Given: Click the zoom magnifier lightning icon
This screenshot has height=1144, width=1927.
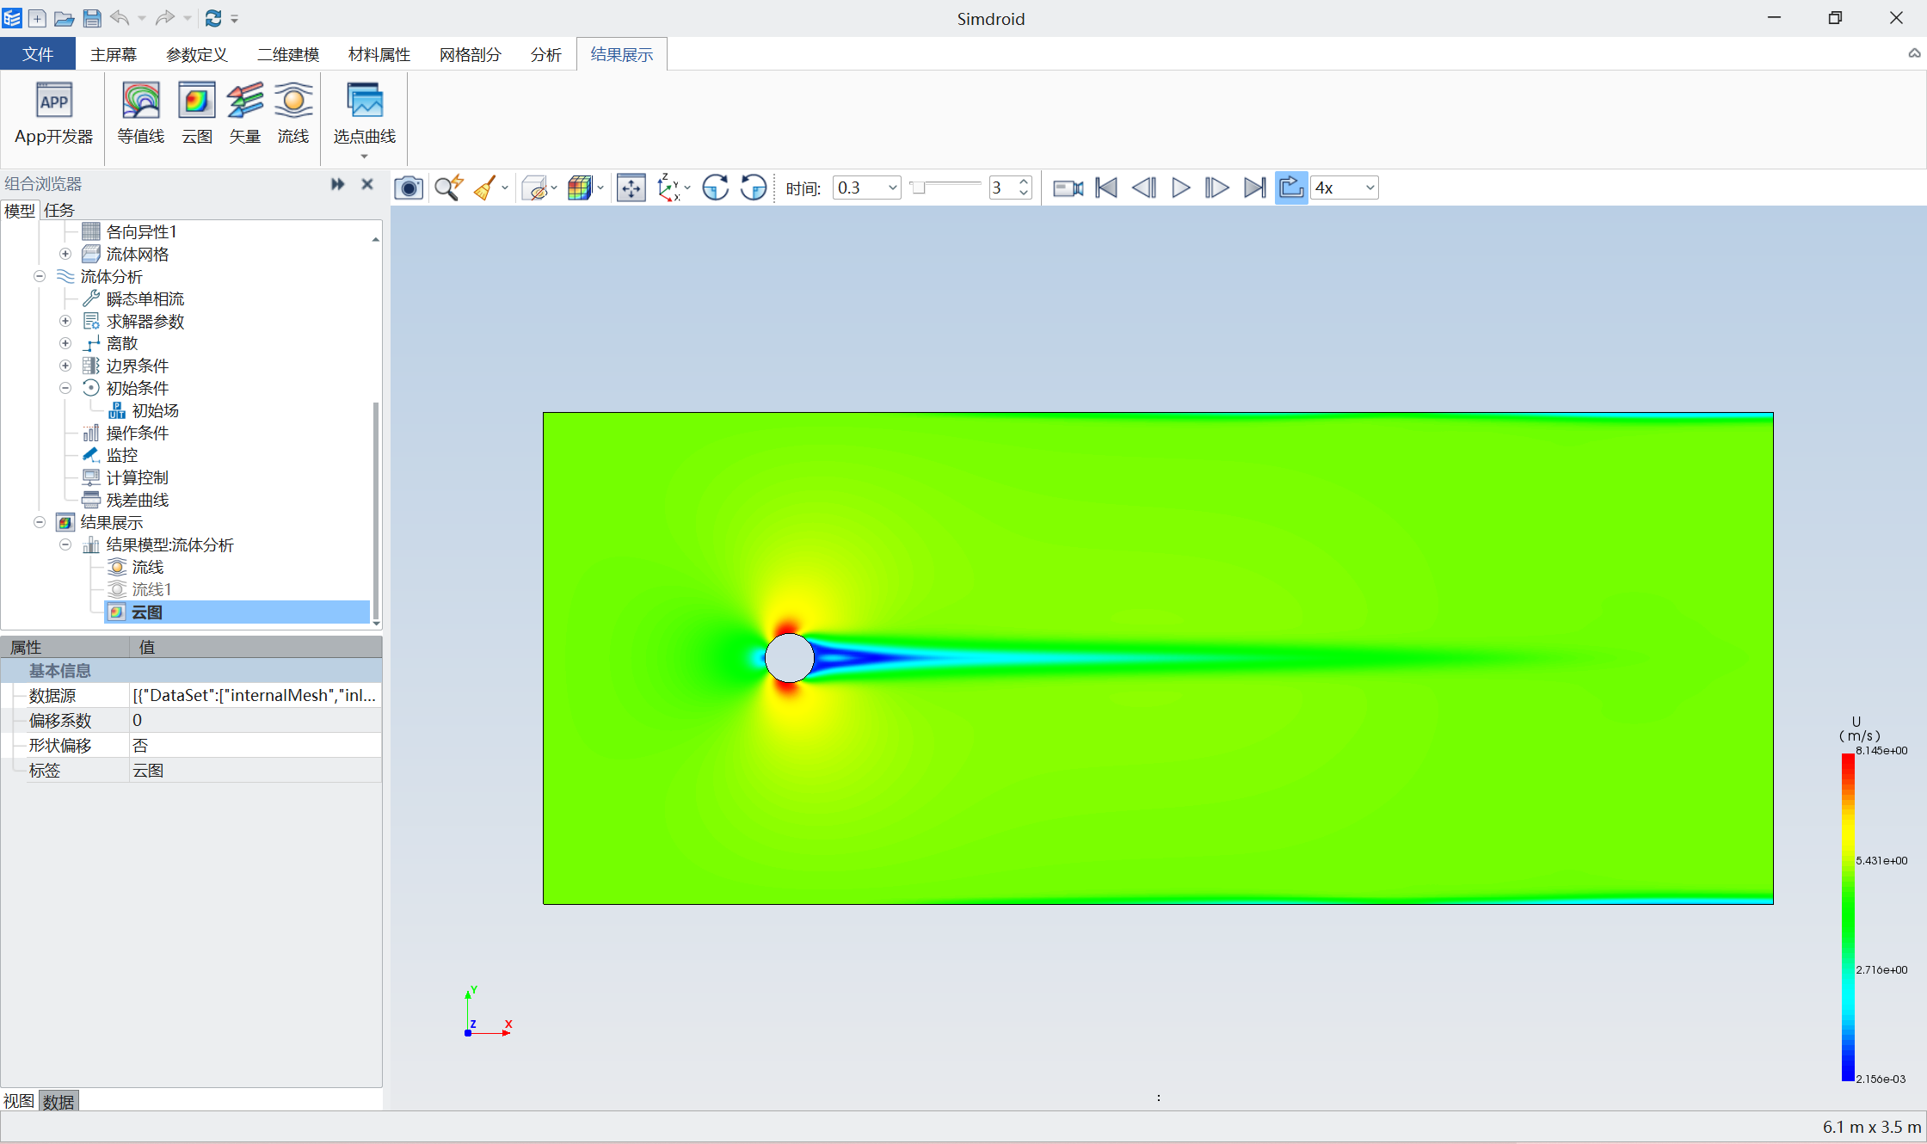Looking at the screenshot, I should tap(449, 188).
